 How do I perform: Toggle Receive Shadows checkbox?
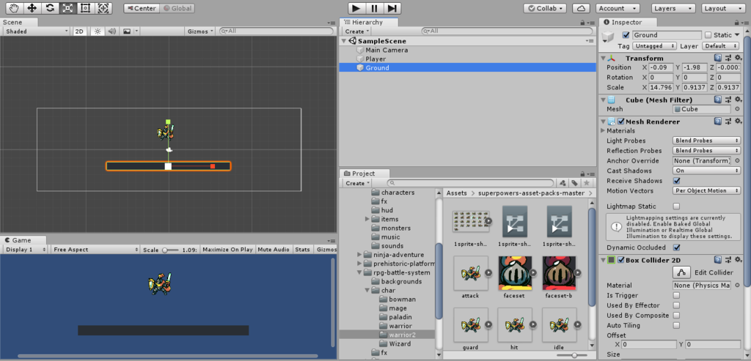click(676, 181)
